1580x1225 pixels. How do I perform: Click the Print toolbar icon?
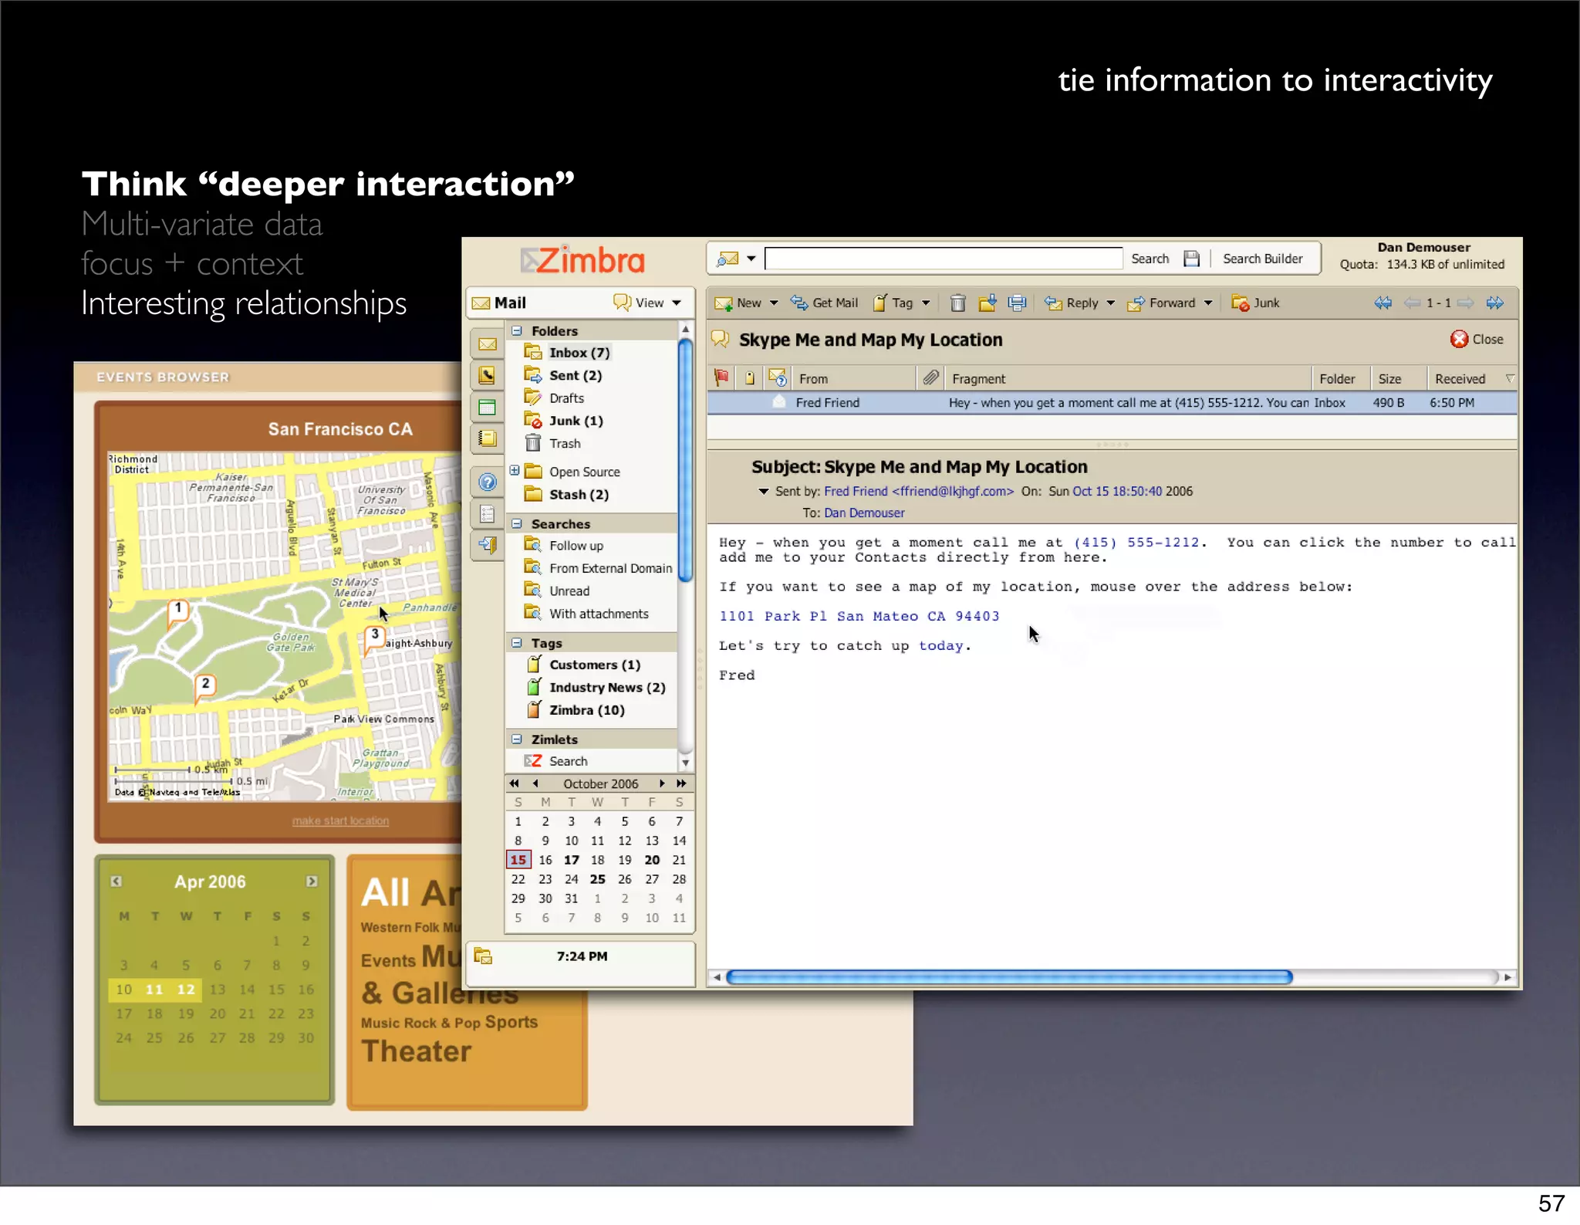tap(1017, 303)
